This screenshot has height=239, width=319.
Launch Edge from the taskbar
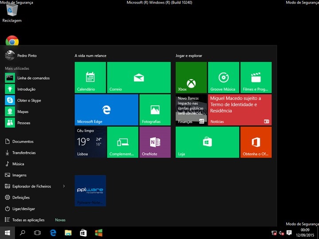click(x=53, y=233)
